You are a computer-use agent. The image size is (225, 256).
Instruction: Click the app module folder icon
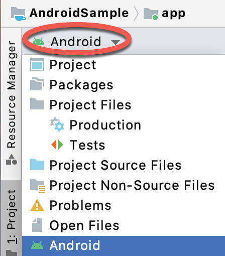click(x=151, y=14)
